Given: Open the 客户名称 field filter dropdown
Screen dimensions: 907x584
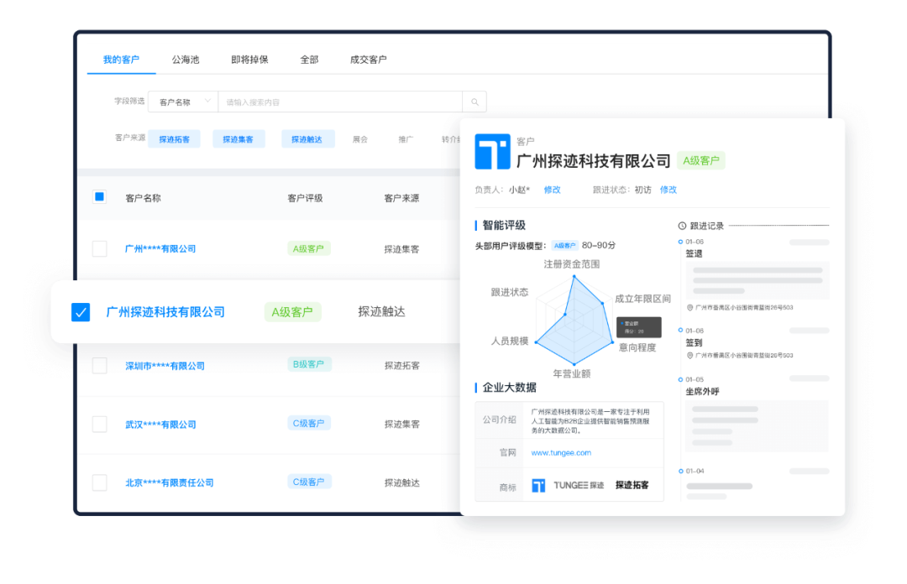Looking at the screenshot, I should [183, 101].
